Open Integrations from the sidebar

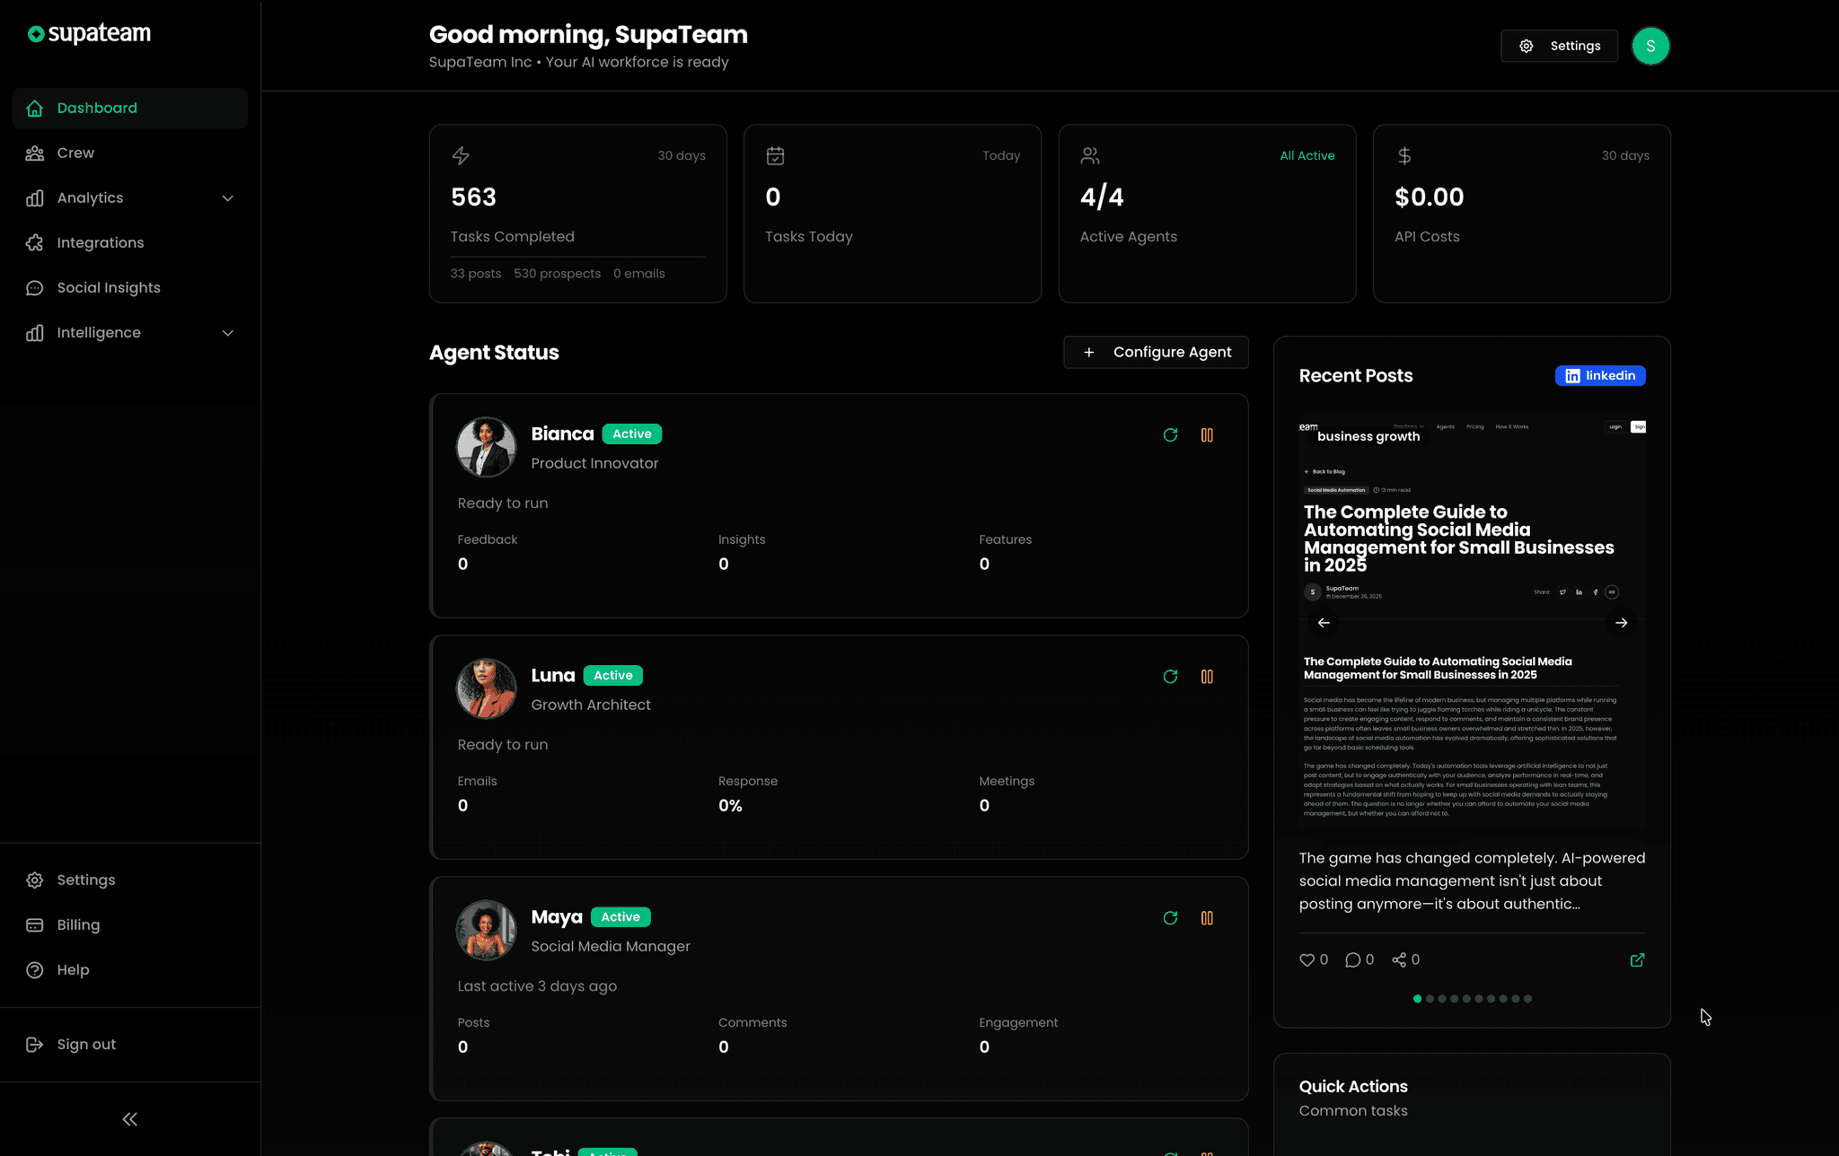[x=100, y=242]
